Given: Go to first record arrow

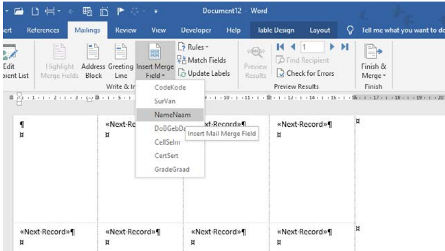Looking at the screenshot, I should (280, 47).
